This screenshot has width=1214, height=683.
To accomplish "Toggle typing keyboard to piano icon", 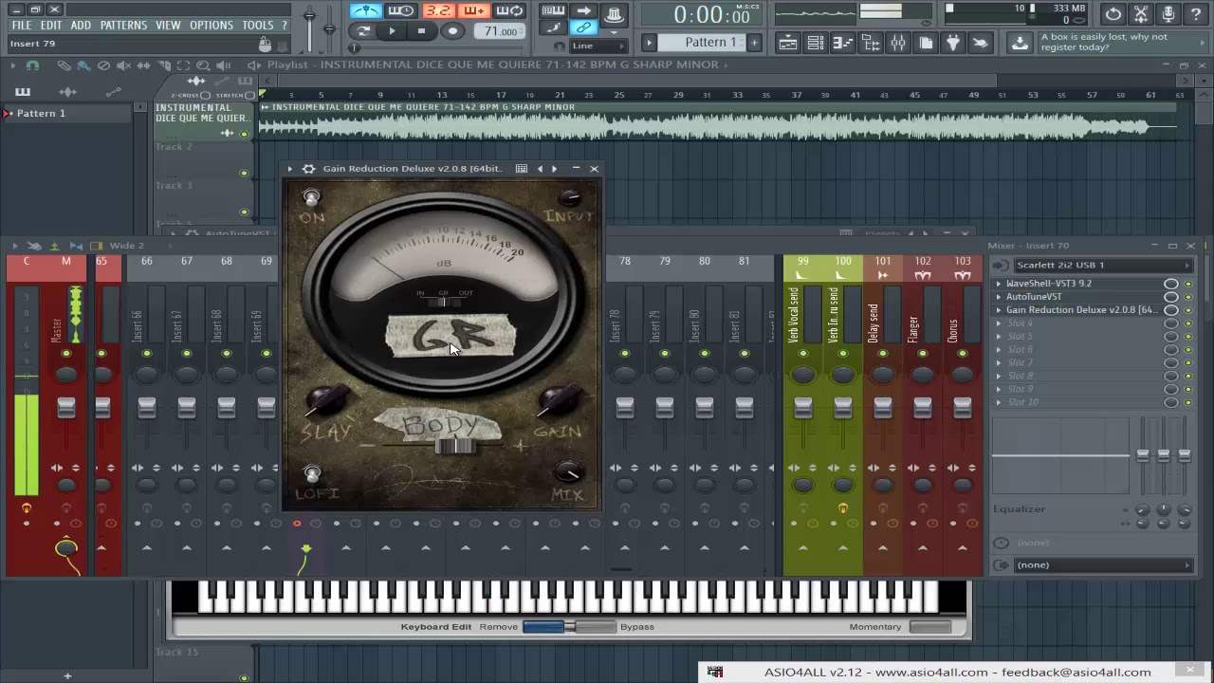I will (x=553, y=11).
